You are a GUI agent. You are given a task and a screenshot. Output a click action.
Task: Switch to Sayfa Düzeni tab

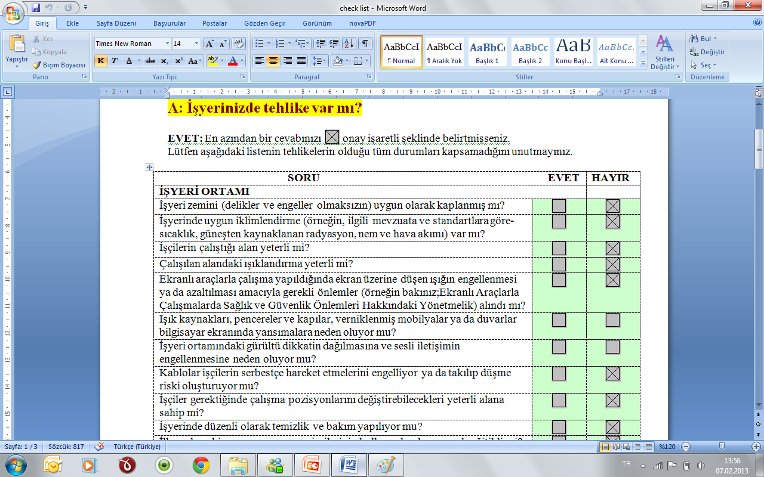[x=116, y=23]
